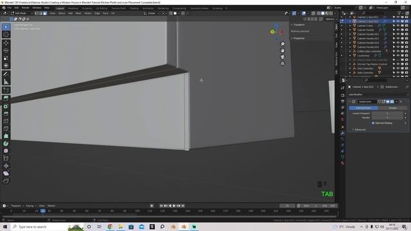
Task: Switch to face select mode
Action: pos(45,13)
